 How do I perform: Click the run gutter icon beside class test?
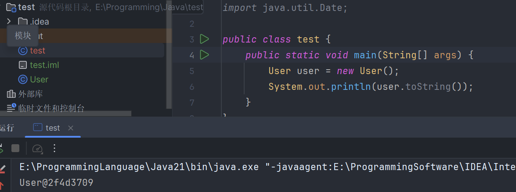tap(204, 39)
